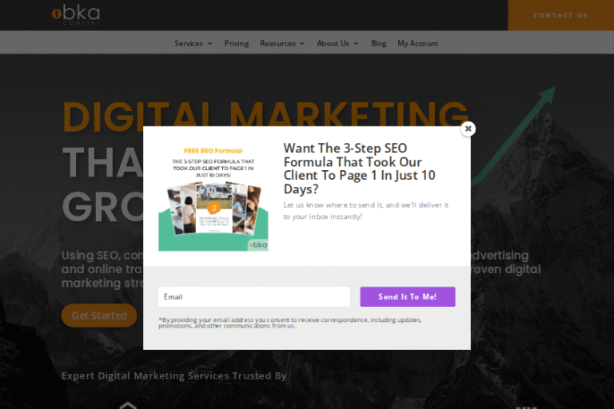This screenshot has width=614, height=409.
Task: Click the About Us menu label
Action: click(333, 43)
